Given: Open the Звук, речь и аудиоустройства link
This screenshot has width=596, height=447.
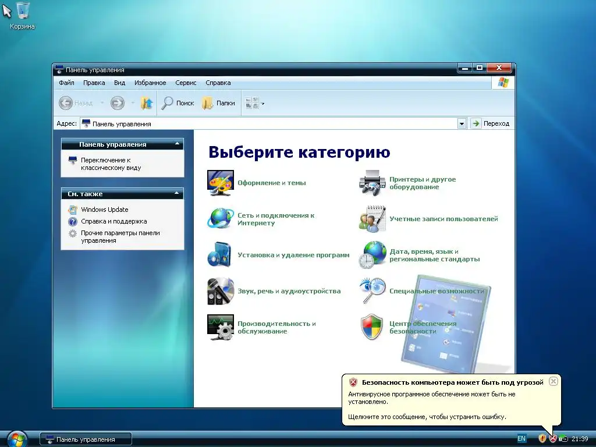Looking at the screenshot, I should coord(289,291).
